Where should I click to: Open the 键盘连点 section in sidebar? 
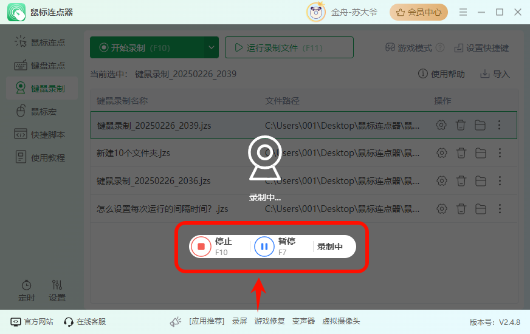coord(40,66)
